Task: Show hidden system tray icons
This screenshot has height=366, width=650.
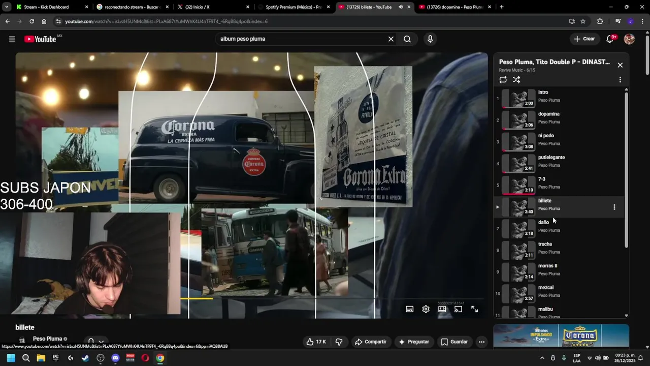Action: pyautogui.click(x=542, y=358)
